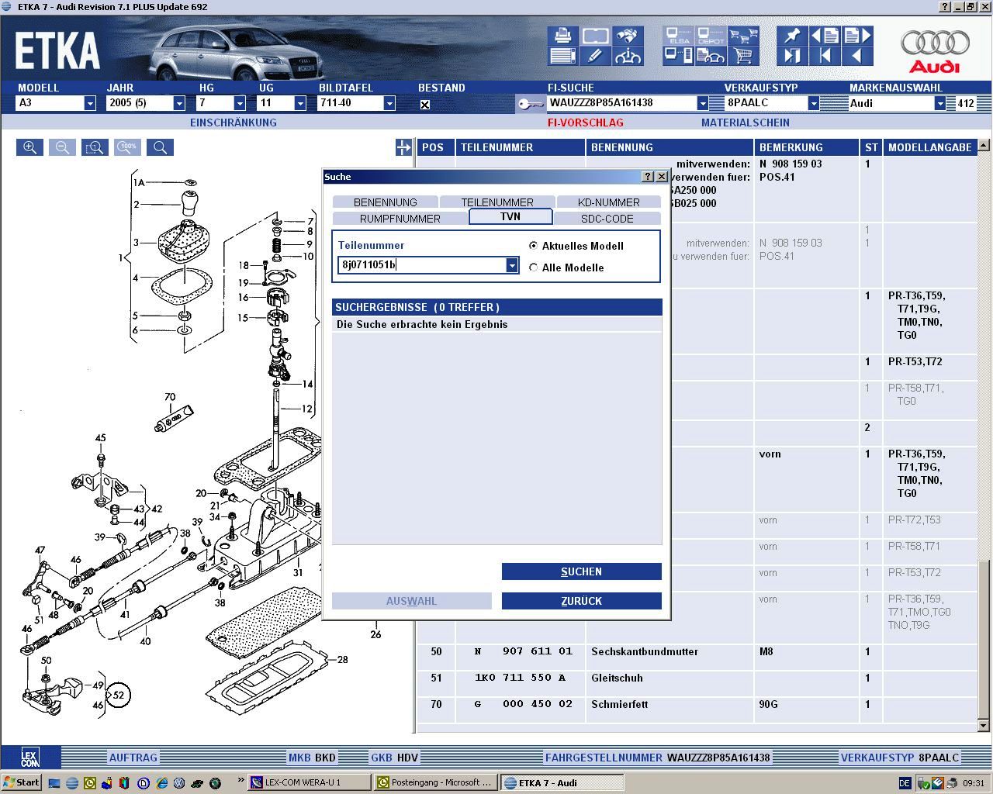Click the ZURÜCK button

pos(582,601)
